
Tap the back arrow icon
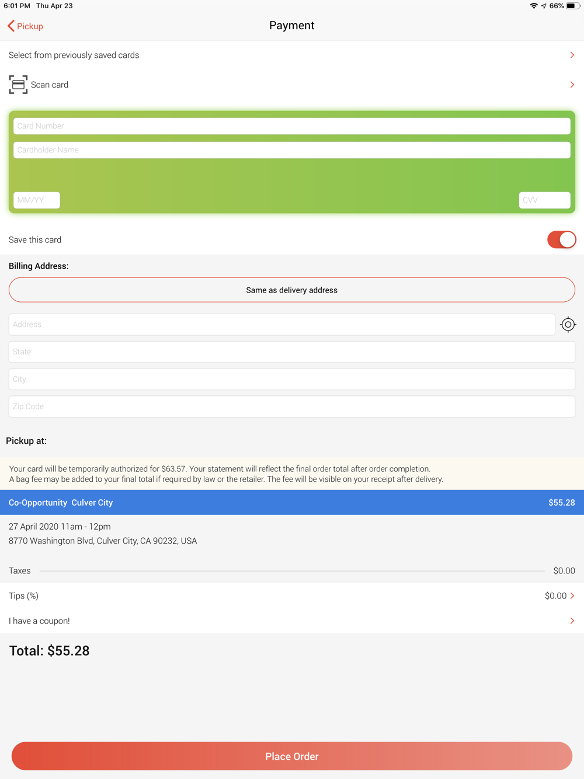[11, 26]
